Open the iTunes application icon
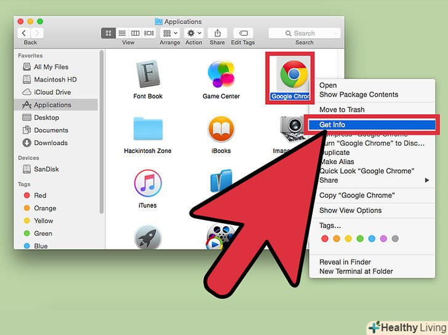Viewport: 448px width, 335px height. (148, 183)
